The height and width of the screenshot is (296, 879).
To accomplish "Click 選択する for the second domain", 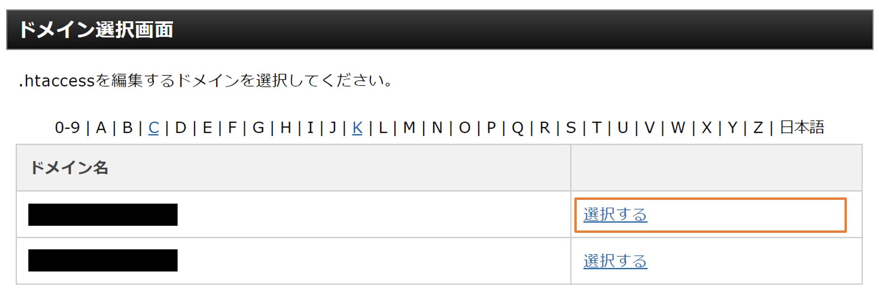I will tap(614, 260).
